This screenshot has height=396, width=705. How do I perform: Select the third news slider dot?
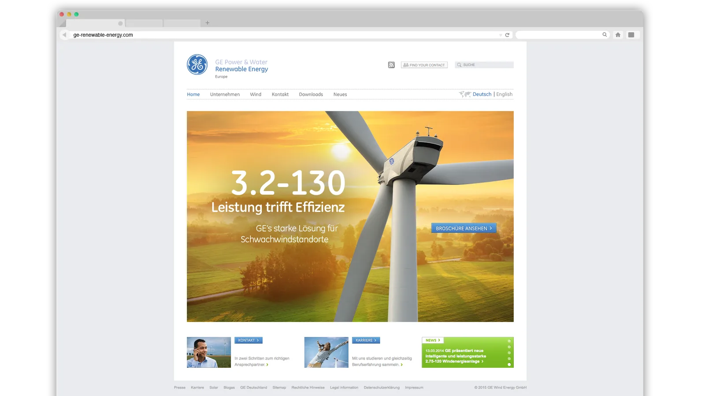click(509, 353)
